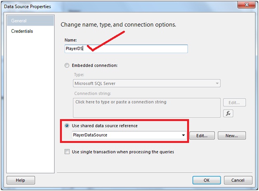
Task: Click the PlayerDataSource dropdown arrow
Action: coord(183,135)
